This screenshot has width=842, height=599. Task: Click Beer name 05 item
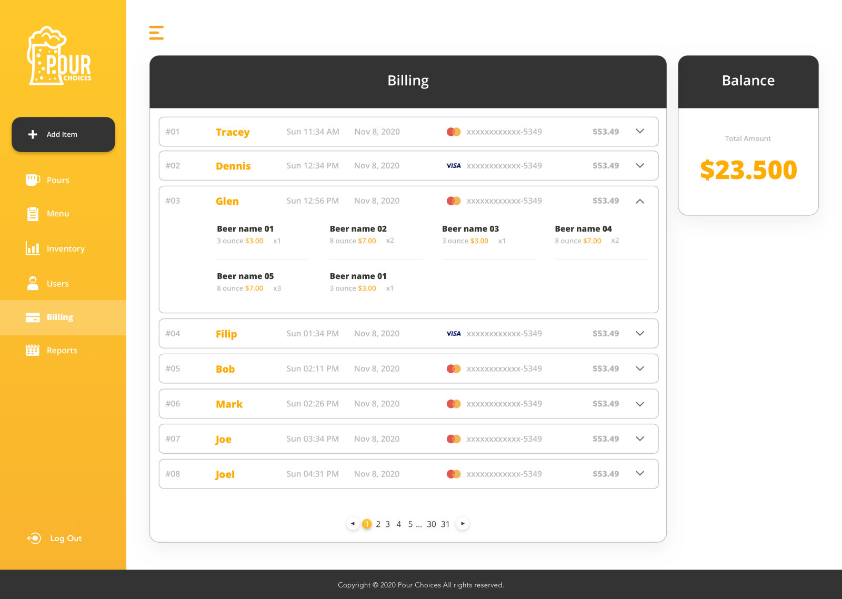point(245,276)
